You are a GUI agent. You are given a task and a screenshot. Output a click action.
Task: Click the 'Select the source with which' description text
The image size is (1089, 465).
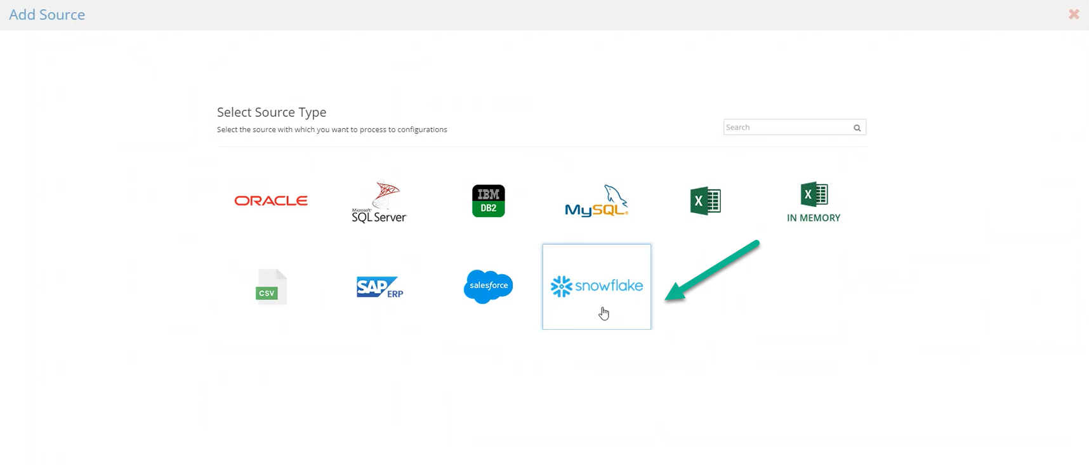(x=332, y=129)
